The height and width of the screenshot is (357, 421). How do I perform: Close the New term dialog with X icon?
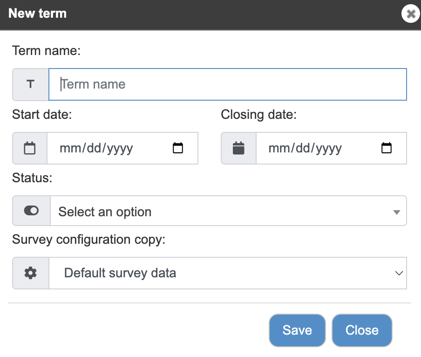click(411, 14)
